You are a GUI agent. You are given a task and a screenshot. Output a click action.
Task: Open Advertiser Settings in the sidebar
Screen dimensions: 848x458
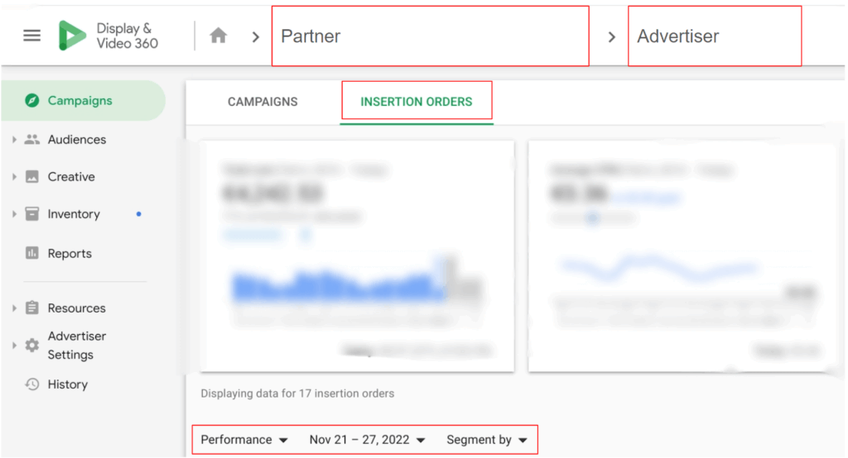[76, 345]
